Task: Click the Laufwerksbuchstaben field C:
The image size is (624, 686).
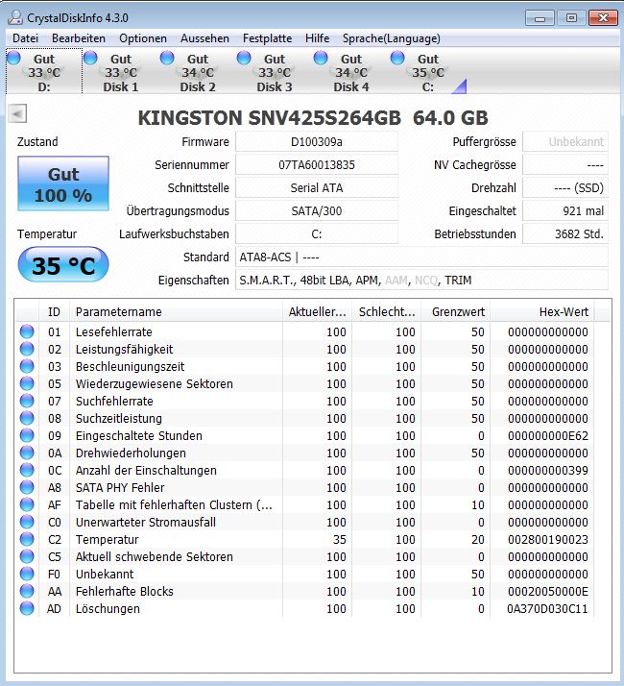Action: [x=317, y=234]
